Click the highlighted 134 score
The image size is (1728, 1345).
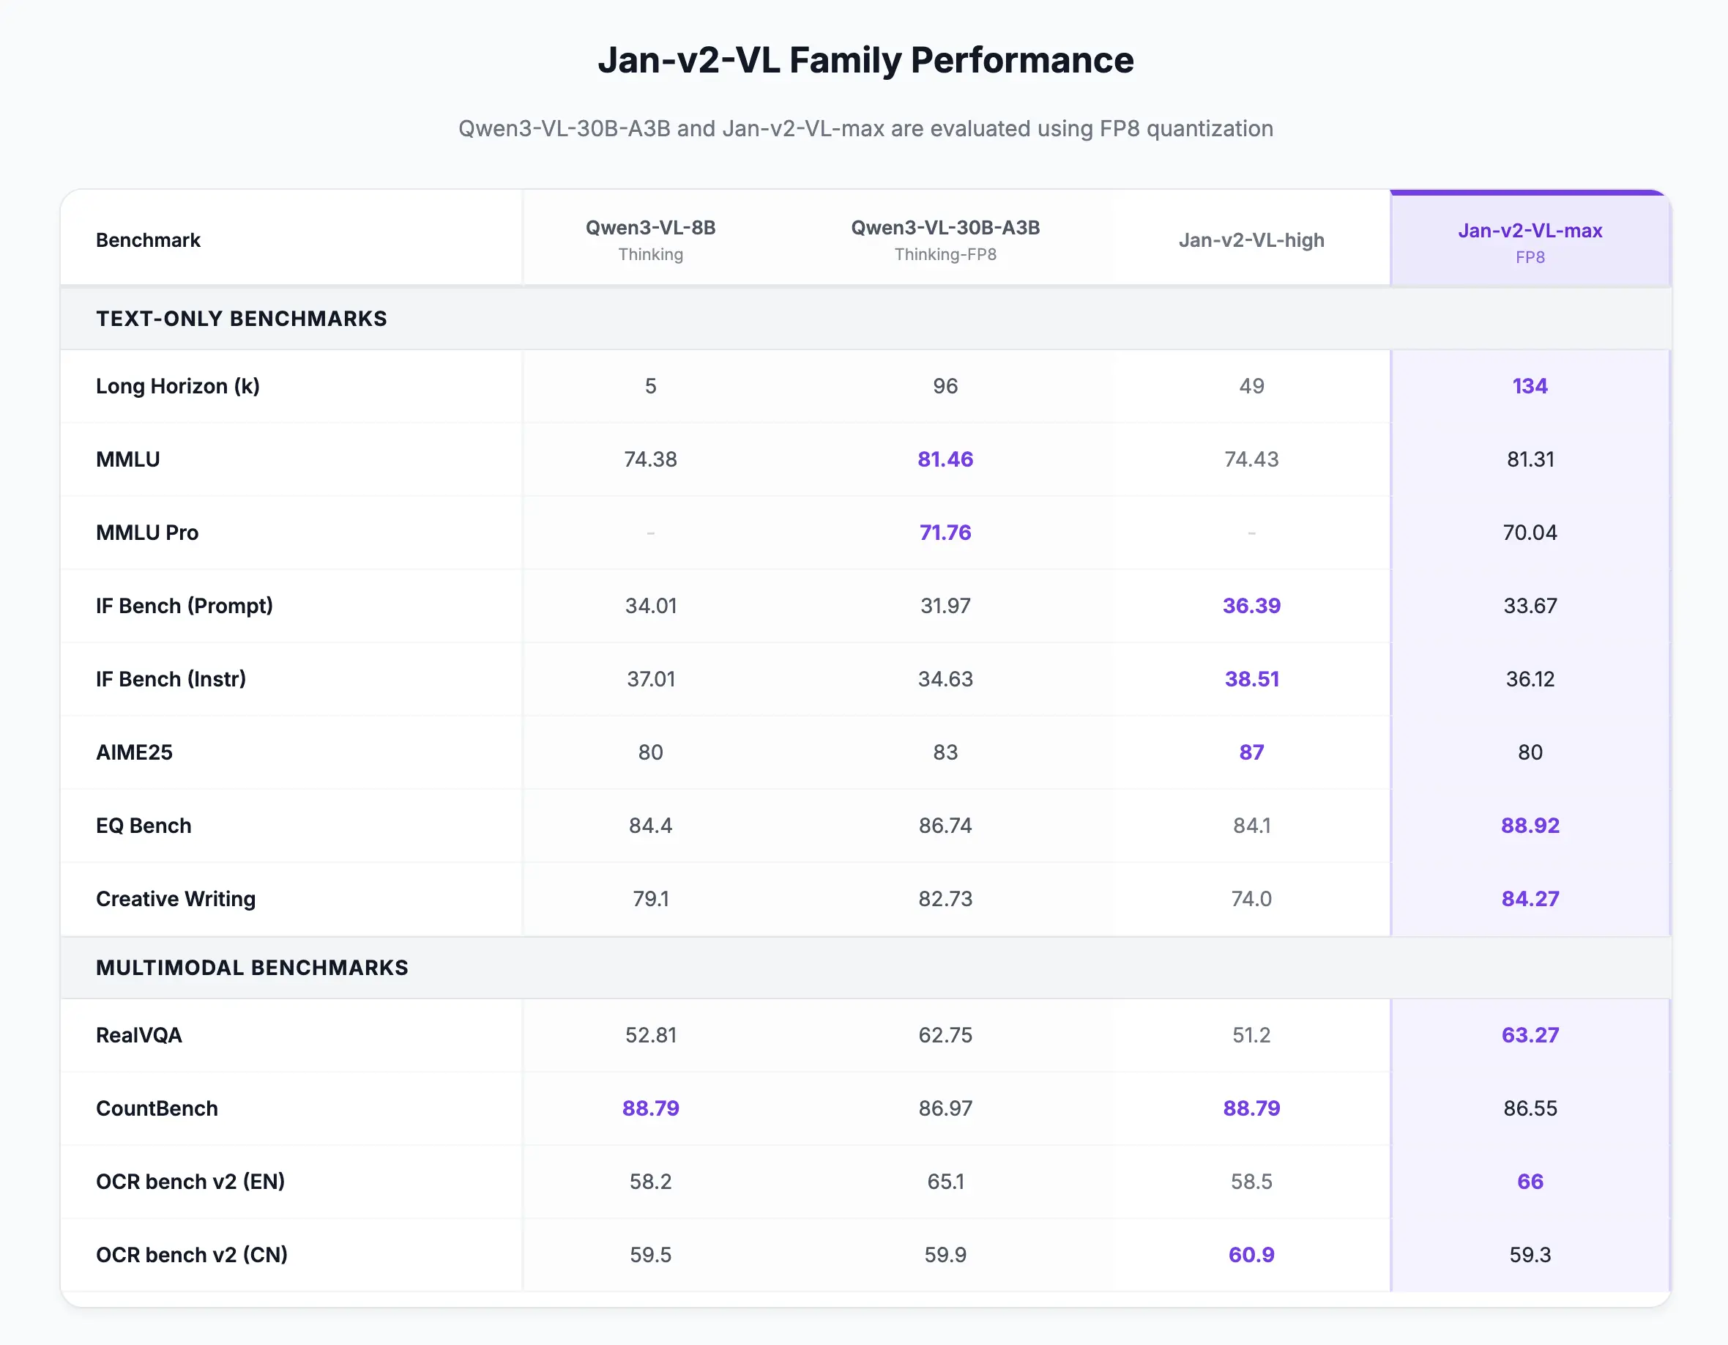click(x=1530, y=386)
